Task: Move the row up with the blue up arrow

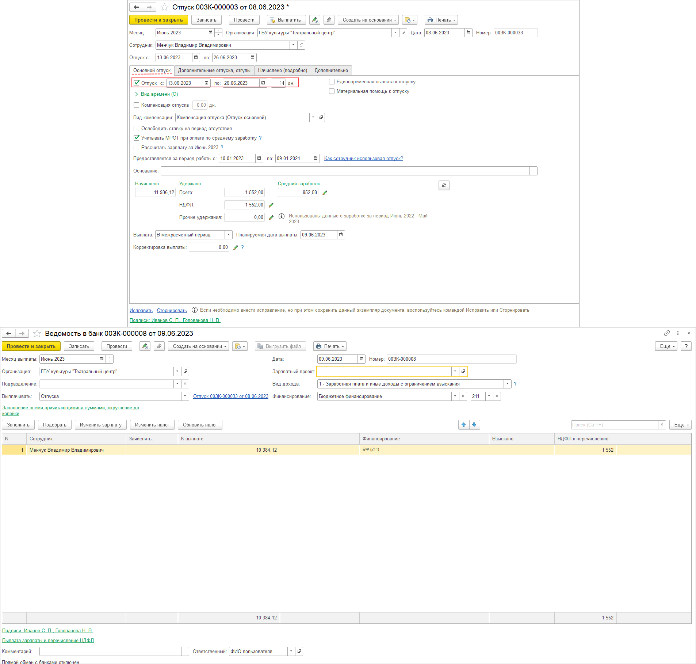Action: [464, 425]
